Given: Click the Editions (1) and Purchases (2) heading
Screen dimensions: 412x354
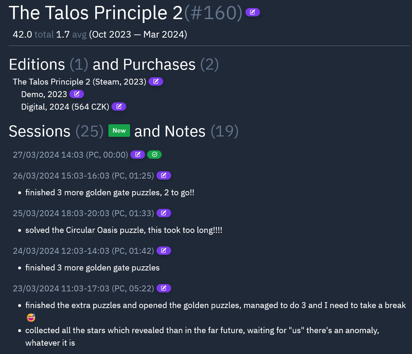Looking at the screenshot, I should 114,65.
